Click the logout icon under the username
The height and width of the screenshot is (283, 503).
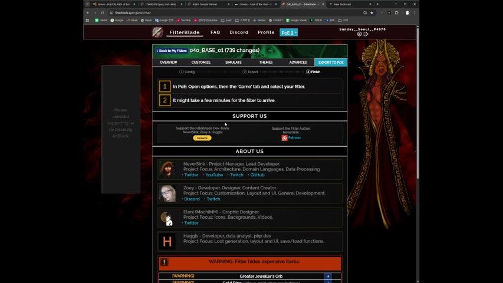pos(366,34)
